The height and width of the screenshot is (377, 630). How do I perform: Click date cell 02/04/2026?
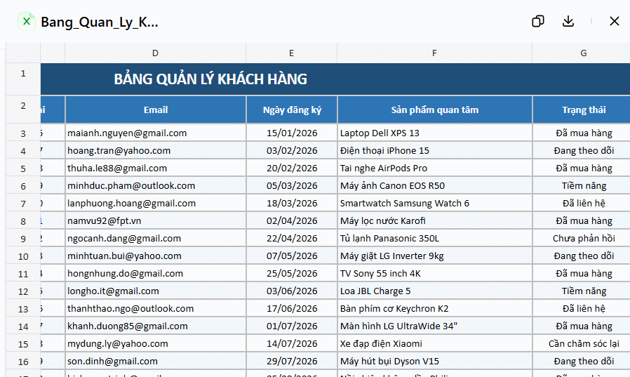coord(292,220)
